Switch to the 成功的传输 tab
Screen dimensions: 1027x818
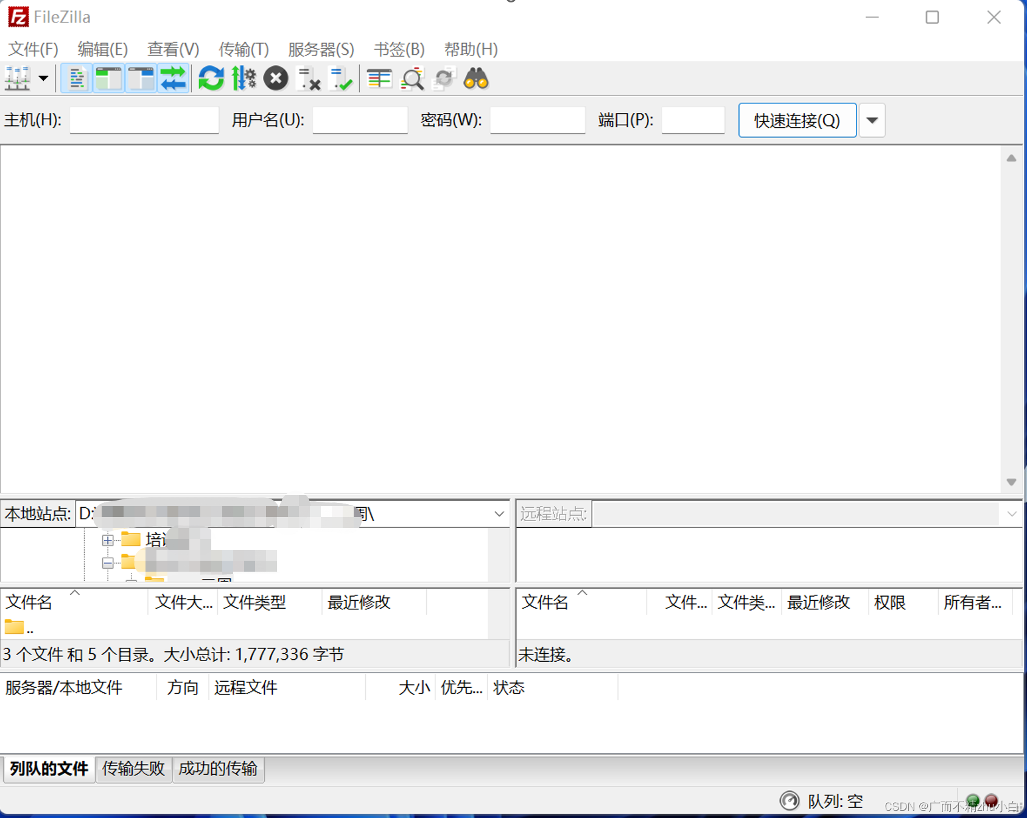click(218, 769)
